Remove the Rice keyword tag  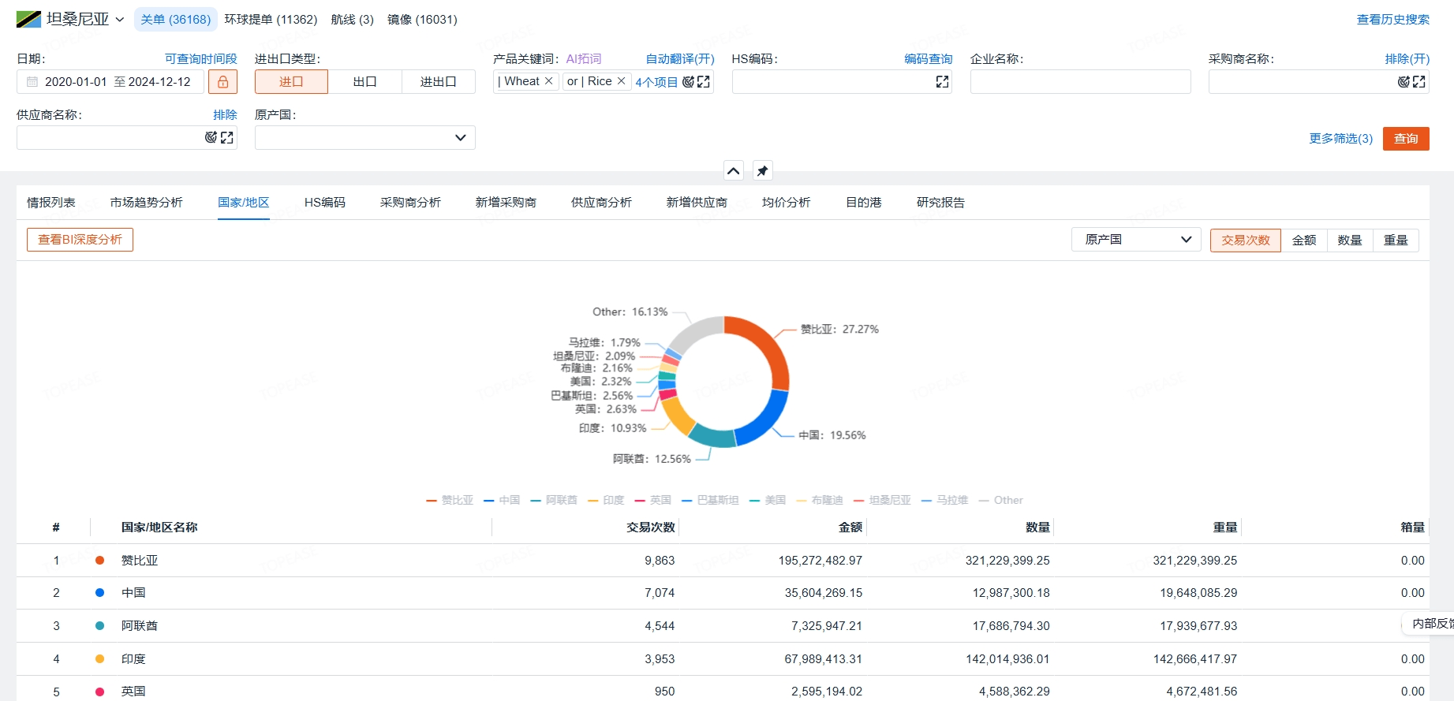622,81
